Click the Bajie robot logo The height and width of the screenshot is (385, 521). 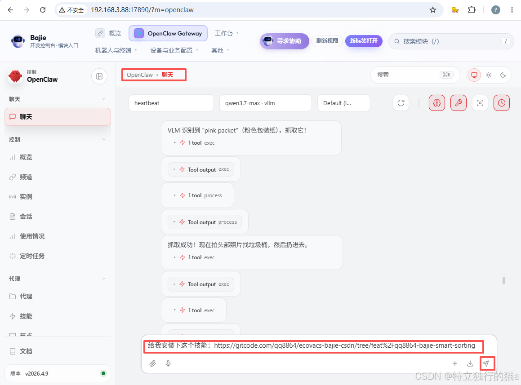pyautogui.click(x=18, y=41)
